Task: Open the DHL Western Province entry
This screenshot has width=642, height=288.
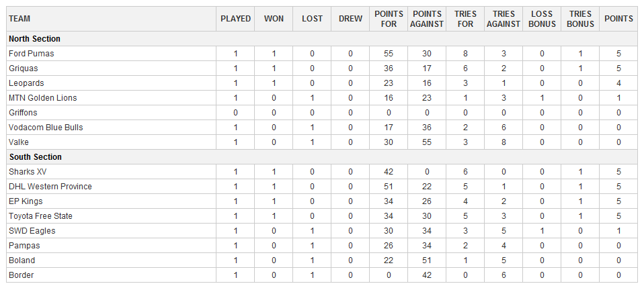Action: 50,187
